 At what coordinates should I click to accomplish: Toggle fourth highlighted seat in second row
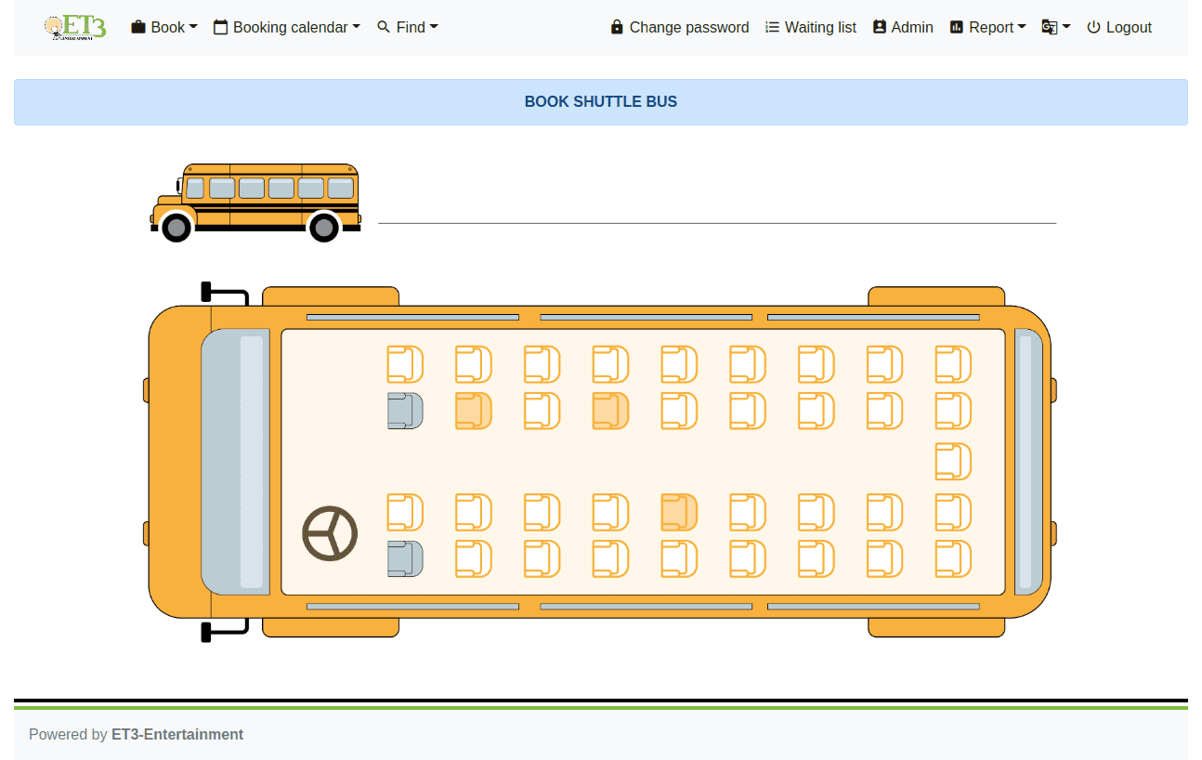coord(611,411)
